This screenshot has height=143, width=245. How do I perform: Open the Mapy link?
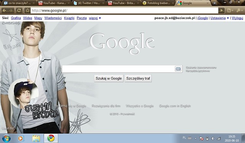[38, 18]
